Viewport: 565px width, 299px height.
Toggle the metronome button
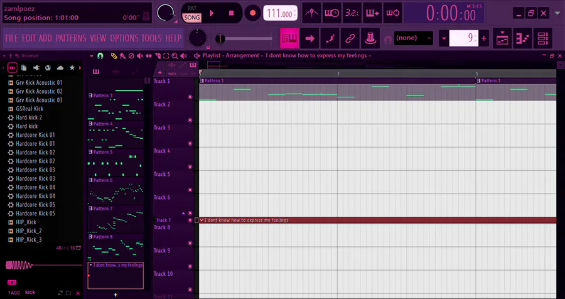pyautogui.click(x=311, y=13)
